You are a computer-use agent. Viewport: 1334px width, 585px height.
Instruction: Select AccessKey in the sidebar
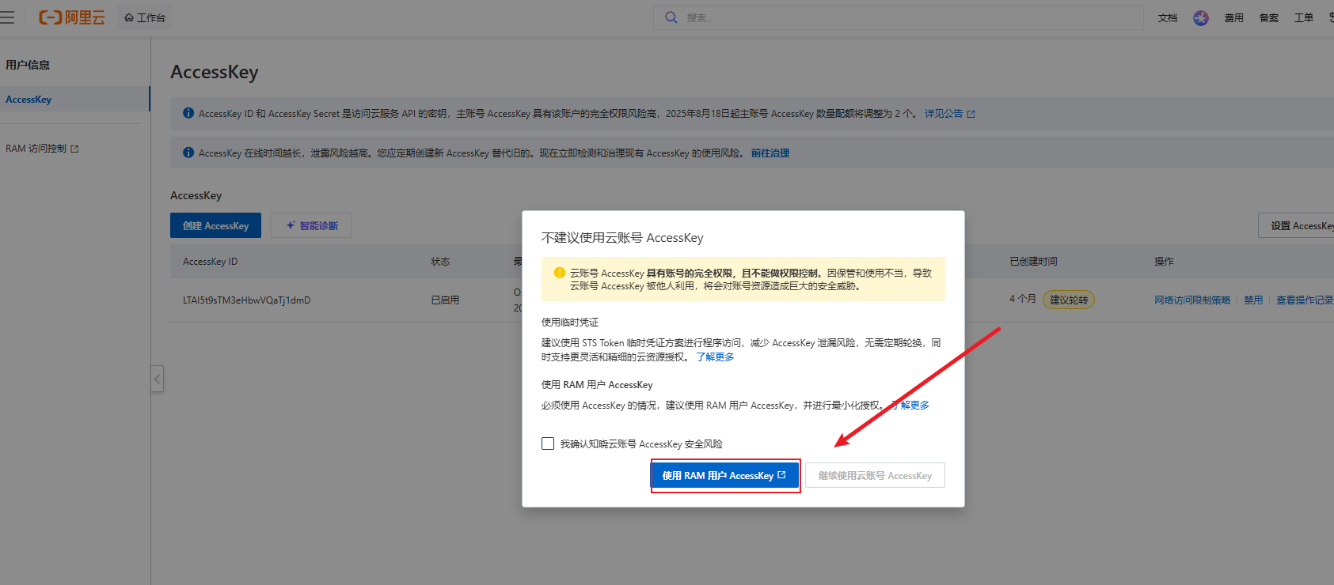coord(74,100)
